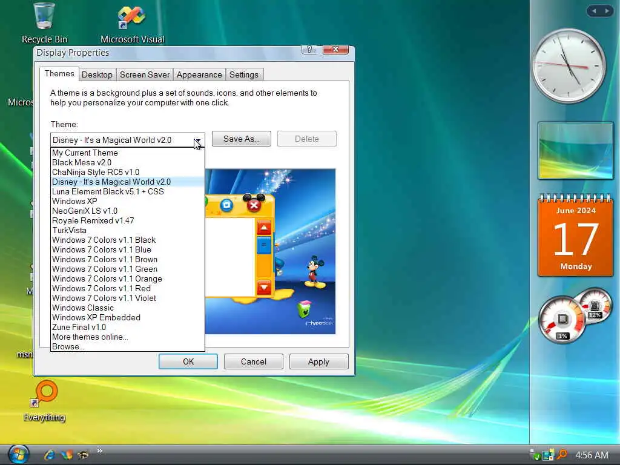Select Windows 7 Colors v1.1 Brown
Image resolution: width=620 pixels, height=465 pixels.
(x=127, y=259)
